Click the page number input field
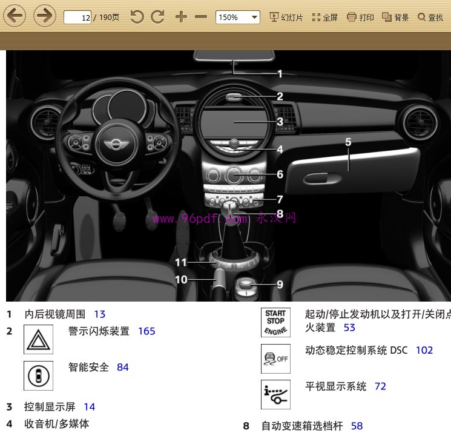Viewport: 451px width, 433px height. coord(77,18)
